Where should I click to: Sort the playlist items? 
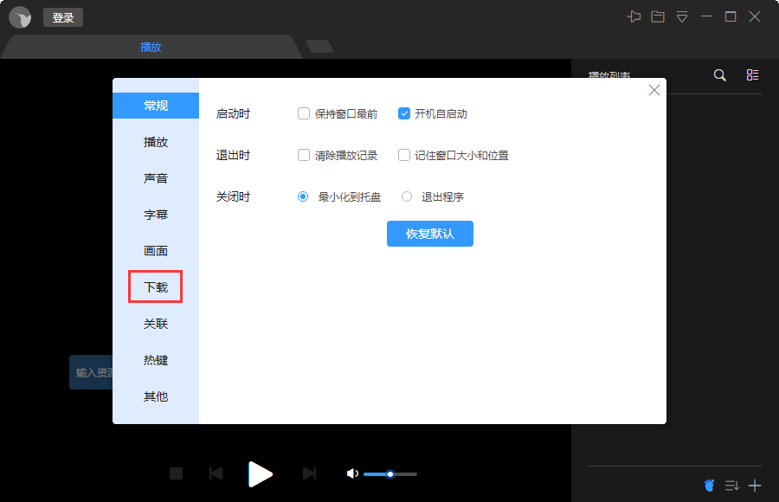tap(731, 486)
